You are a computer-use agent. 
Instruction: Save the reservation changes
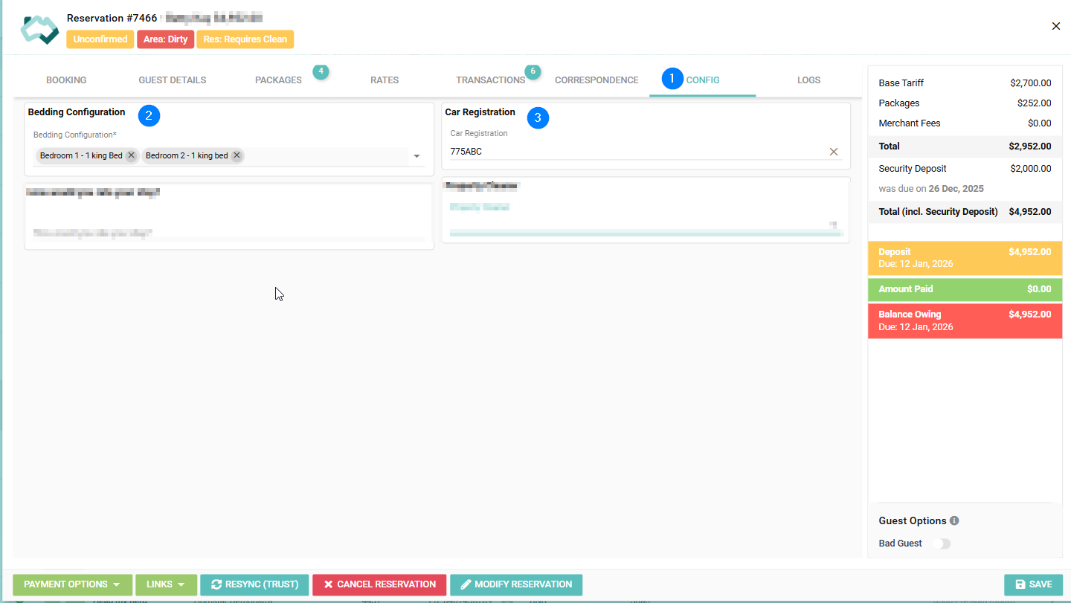(x=1033, y=584)
